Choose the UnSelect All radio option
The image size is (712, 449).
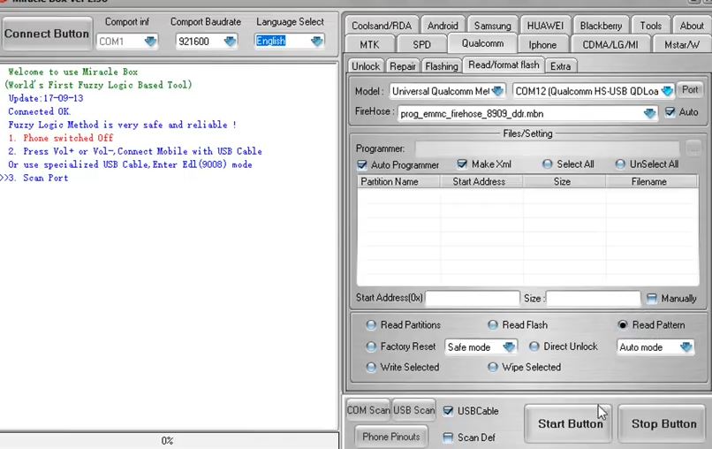click(620, 164)
